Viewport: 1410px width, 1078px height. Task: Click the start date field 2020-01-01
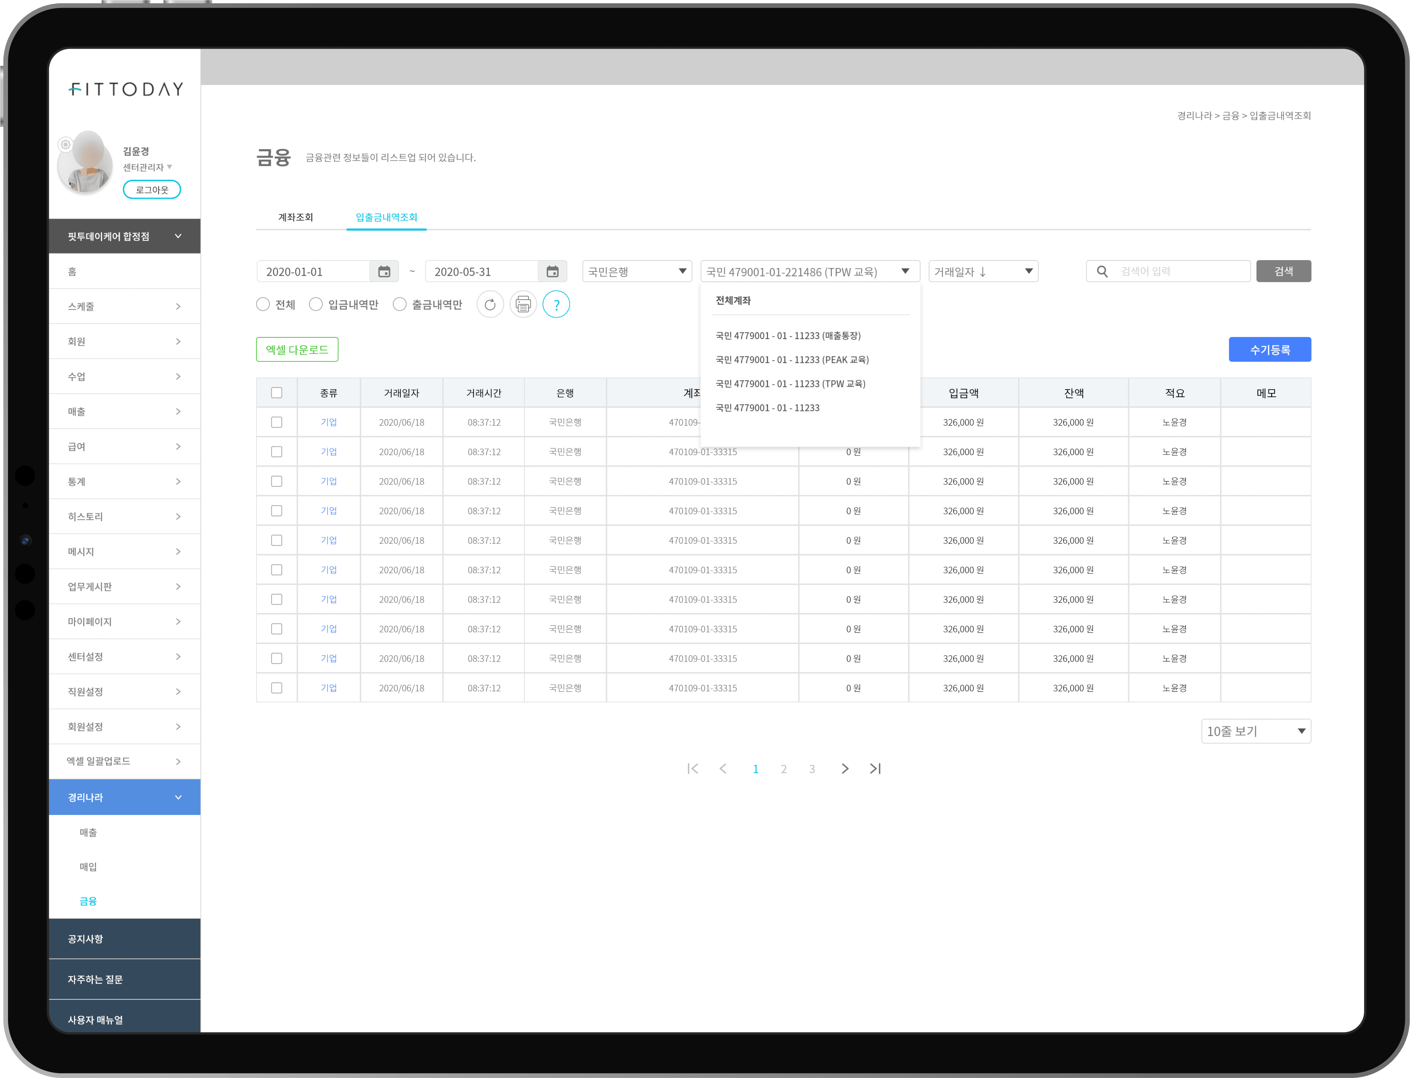[313, 271]
